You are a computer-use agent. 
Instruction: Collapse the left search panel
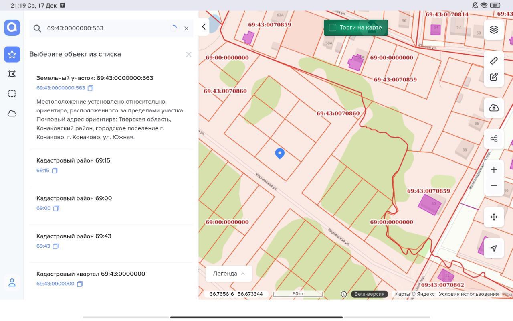[x=204, y=27]
